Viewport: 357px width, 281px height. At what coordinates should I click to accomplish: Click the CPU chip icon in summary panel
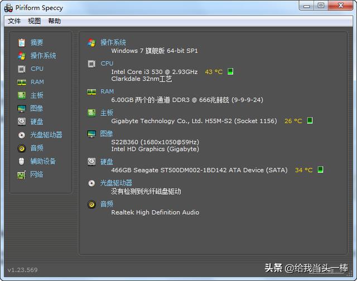tap(91, 64)
